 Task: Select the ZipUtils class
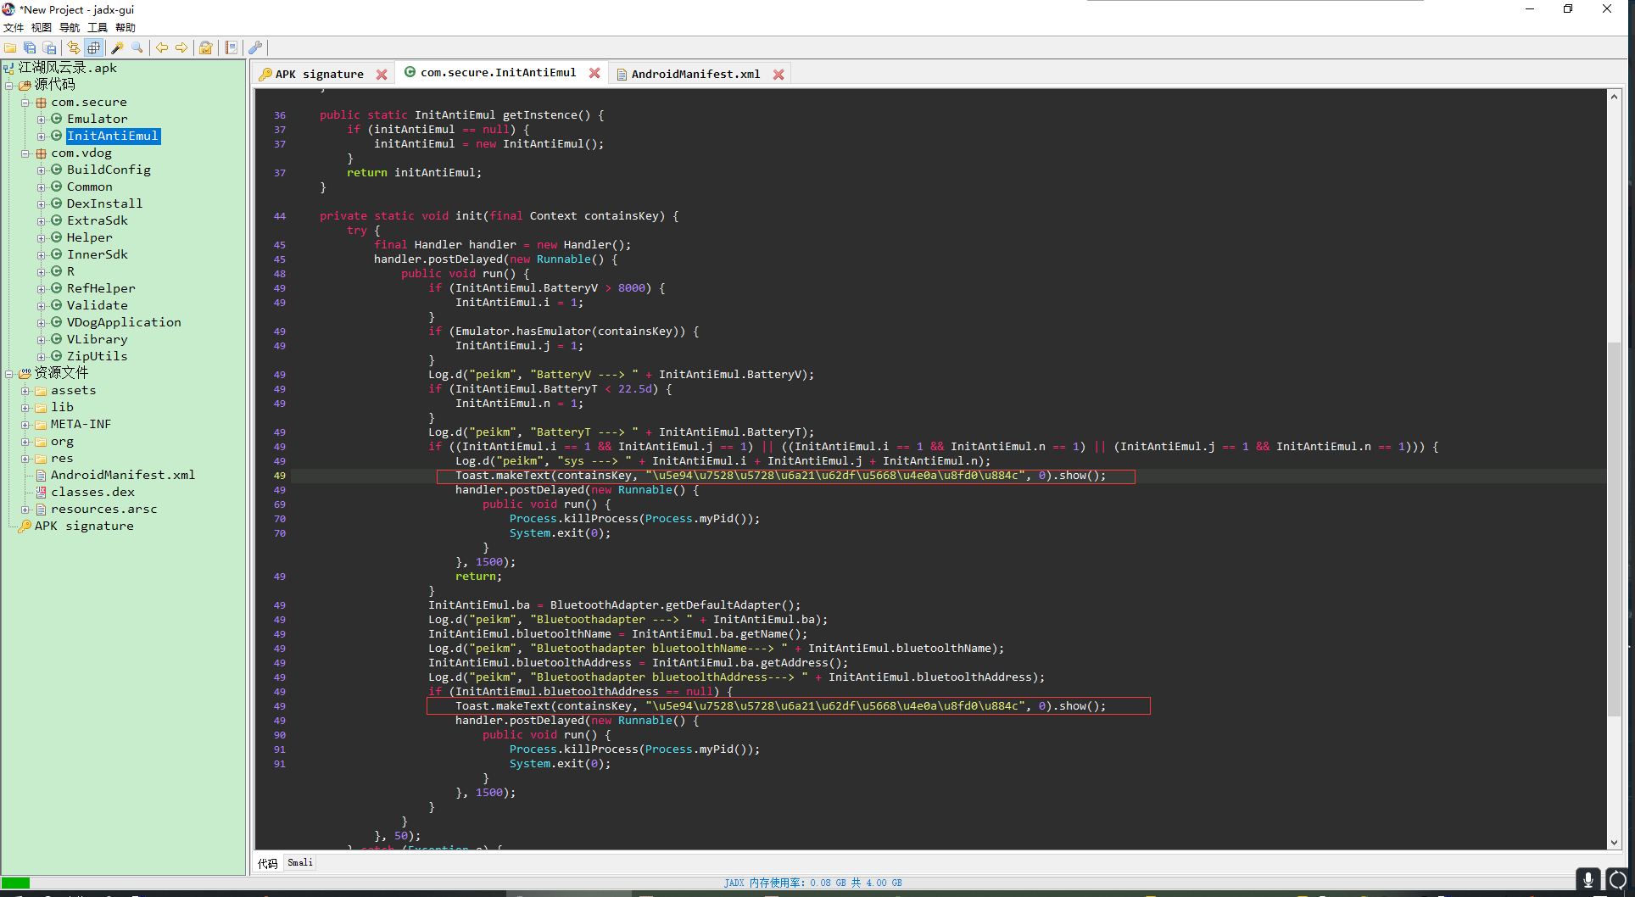[x=97, y=356]
